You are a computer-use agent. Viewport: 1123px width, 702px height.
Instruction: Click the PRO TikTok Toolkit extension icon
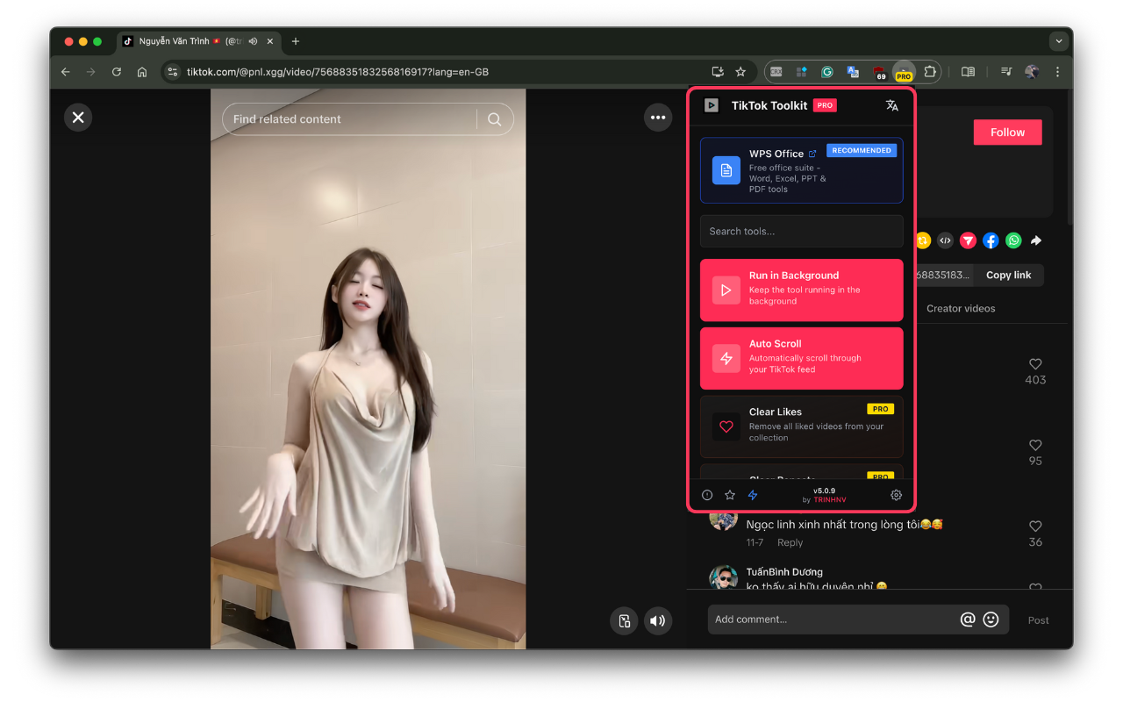[904, 73]
